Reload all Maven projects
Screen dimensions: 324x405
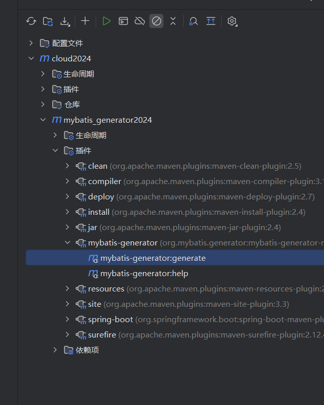[31, 21]
